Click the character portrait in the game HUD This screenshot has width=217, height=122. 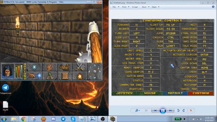tap(7, 72)
